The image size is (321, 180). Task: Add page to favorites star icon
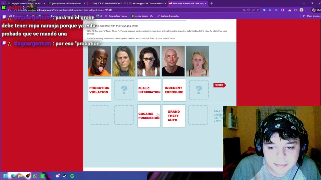point(258,10)
